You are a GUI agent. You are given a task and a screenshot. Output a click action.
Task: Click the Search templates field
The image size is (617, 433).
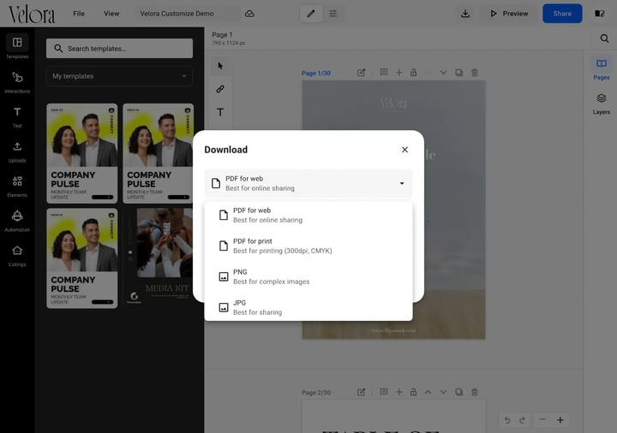pyautogui.click(x=119, y=48)
